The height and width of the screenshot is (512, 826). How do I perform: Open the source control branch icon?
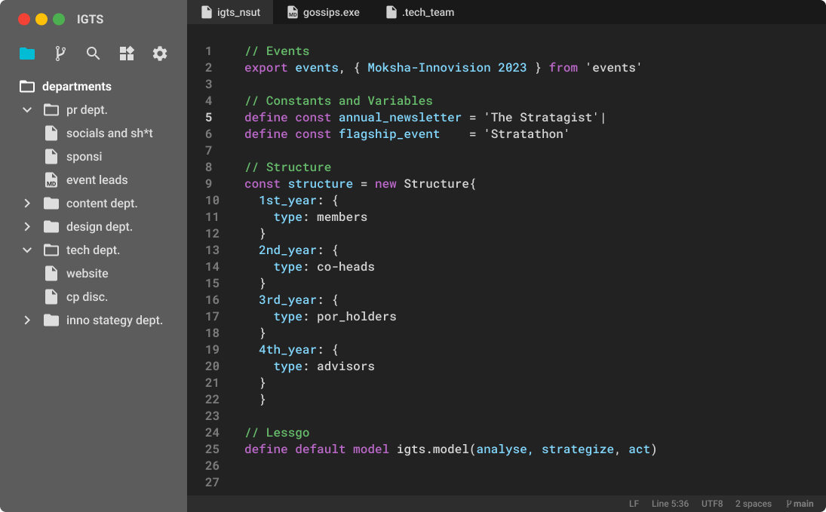click(x=60, y=54)
